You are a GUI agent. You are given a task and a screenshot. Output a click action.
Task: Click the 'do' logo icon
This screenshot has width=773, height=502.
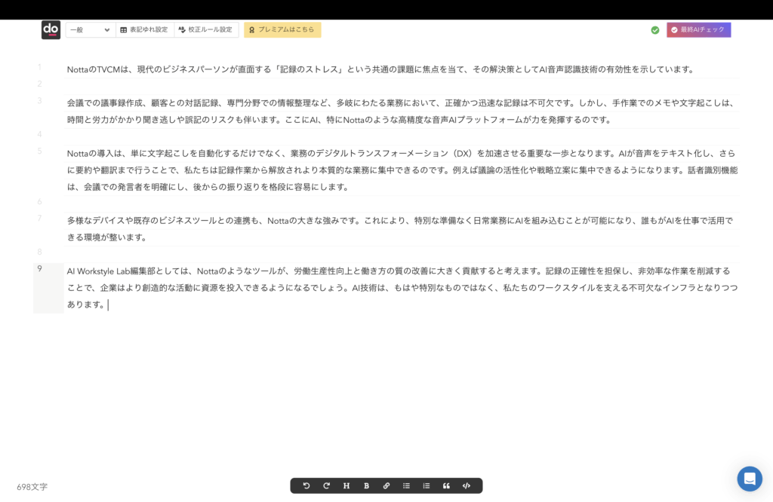(51, 29)
